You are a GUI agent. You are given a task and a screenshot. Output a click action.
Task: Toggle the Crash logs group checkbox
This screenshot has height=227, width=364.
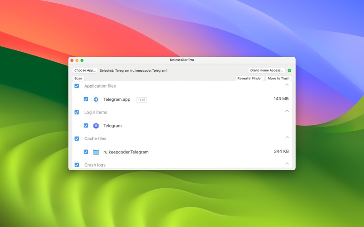coord(76,165)
